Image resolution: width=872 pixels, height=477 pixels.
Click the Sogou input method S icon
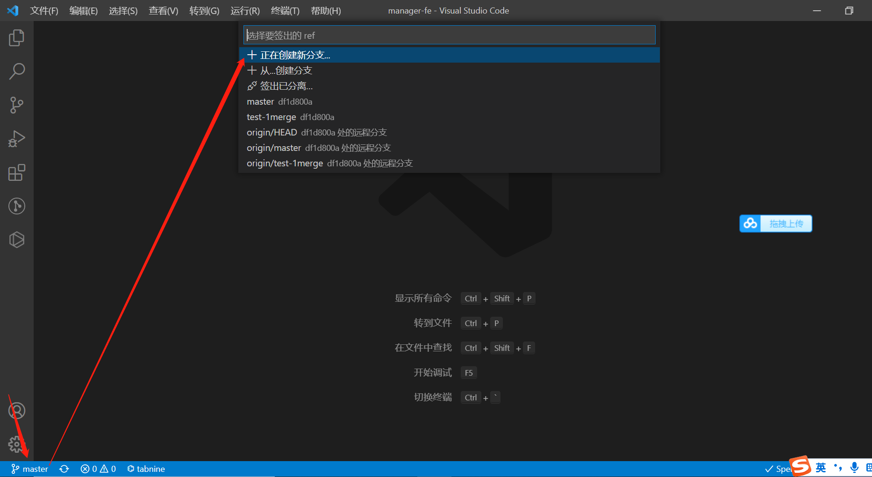point(801,466)
